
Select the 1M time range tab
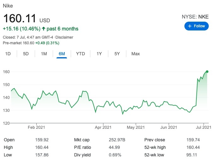(x=44, y=54)
